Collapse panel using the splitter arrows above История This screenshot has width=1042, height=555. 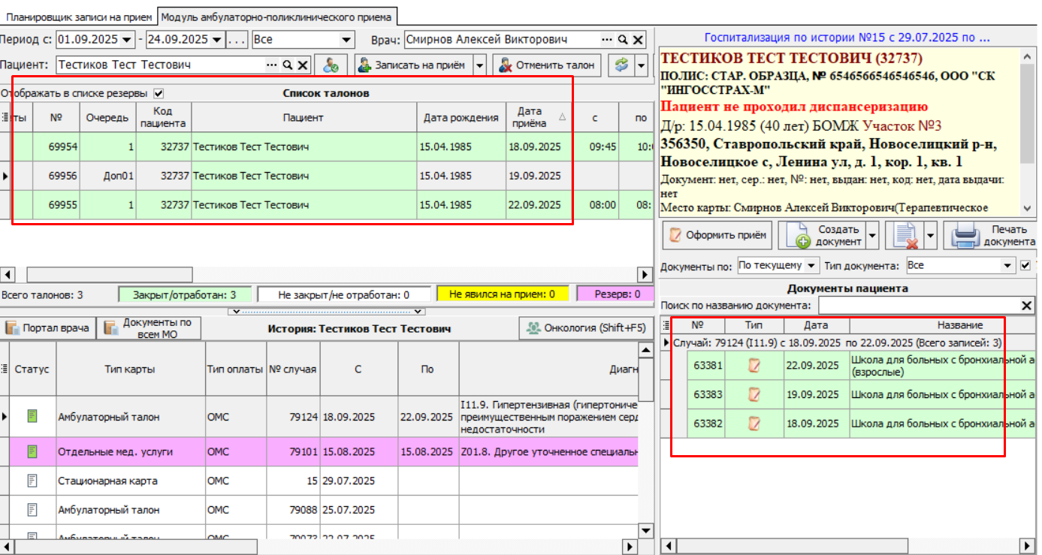pos(327,311)
